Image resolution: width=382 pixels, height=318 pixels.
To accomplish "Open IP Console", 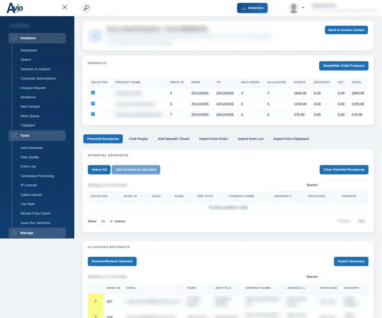I will (29, 185).
